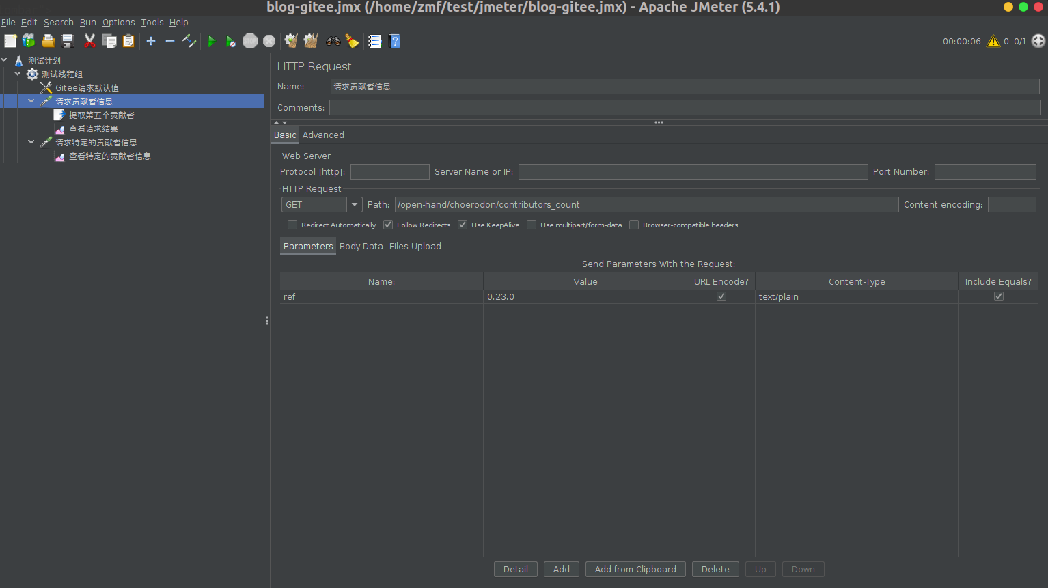Screen dimensions: 1048x588
Task: Collapse the 测试线程组 tree node
Action: point(18,74)
